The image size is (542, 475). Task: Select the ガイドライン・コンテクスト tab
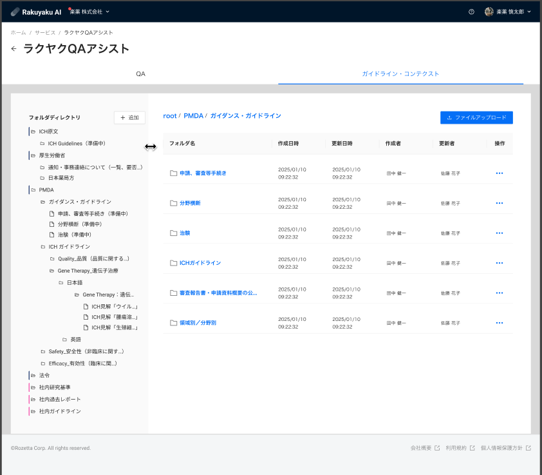coord(400,73)
